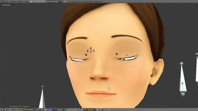Open the editor type selector in top header
Screen dimensions: 198x111
click(x=2, y=2)
